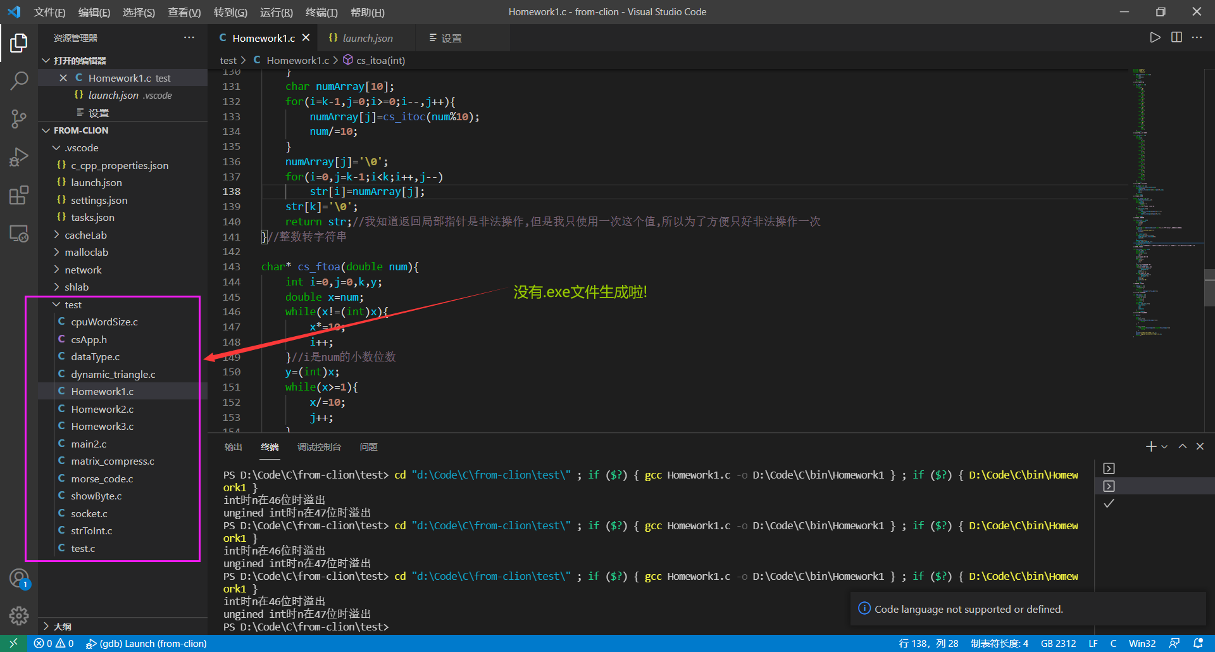Open the Search view in the activity bar
This screenshot has height=652, width=1215.
(19, 81)
